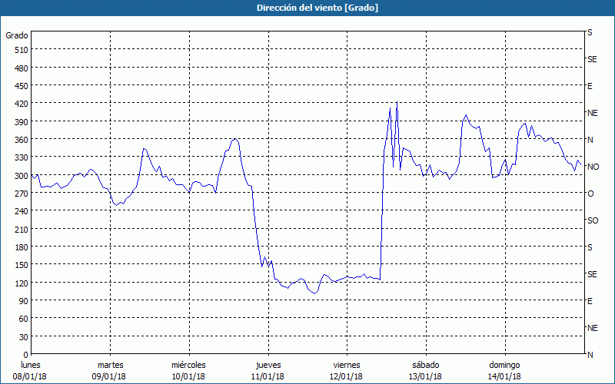The height and width of the screenshot is (384, 615).
Task: Click the 'O' compass label on right axis
Action: click(x=590, y=194)
